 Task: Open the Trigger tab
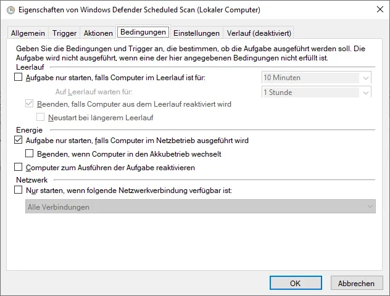coord(64,33)
